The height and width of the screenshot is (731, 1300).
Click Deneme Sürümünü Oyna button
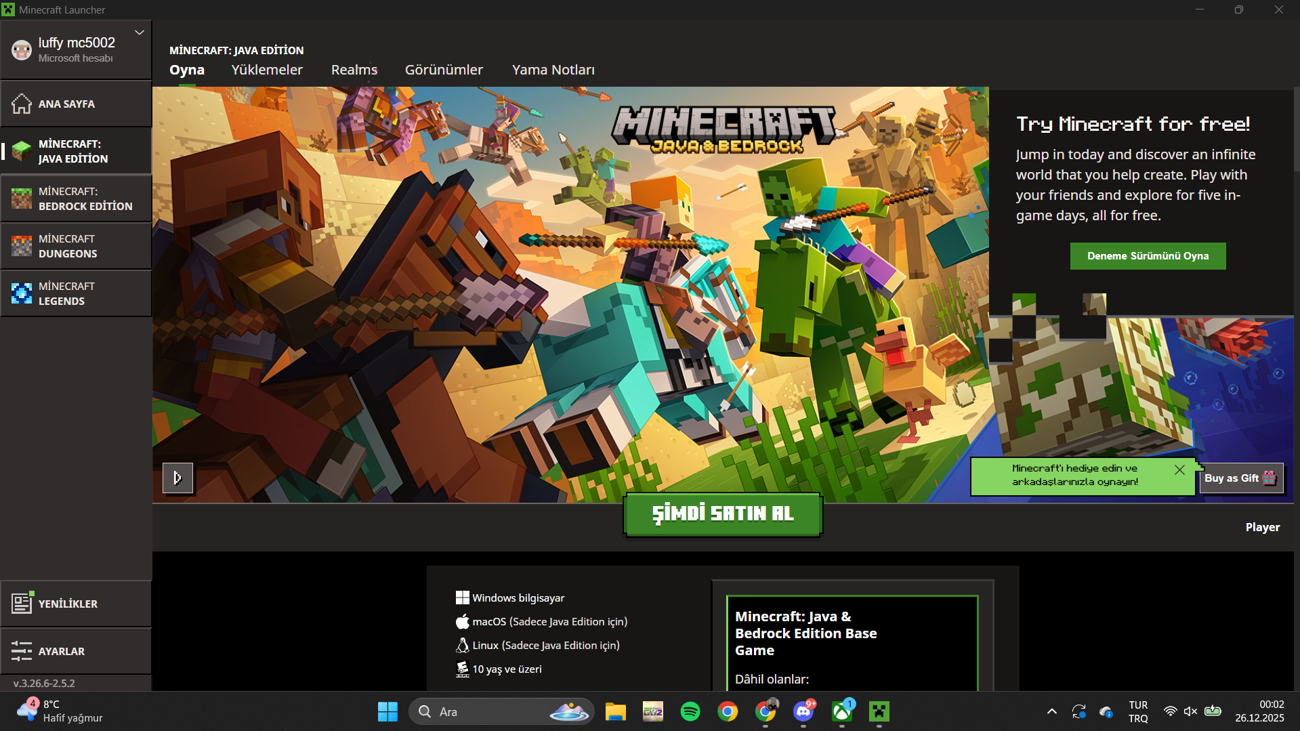tap(1148, 256)
